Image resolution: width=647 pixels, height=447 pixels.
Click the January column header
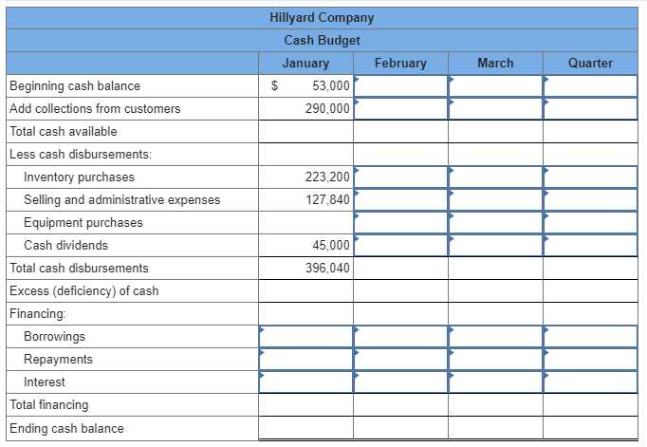(305, 64)
